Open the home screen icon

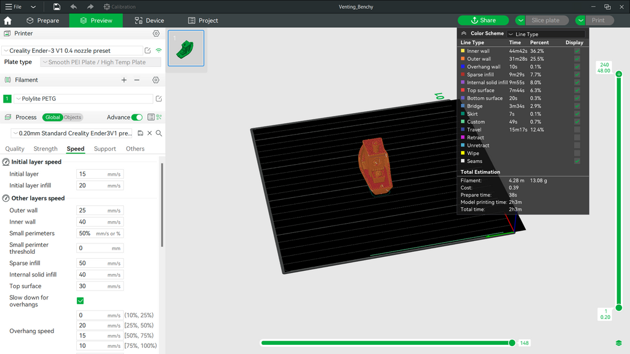click(7, 20)
